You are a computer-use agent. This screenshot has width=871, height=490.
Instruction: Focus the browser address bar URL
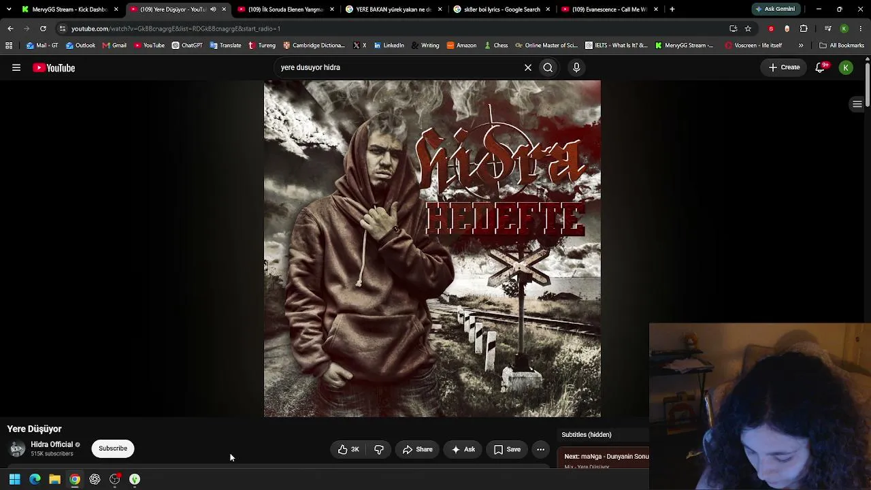176,29
